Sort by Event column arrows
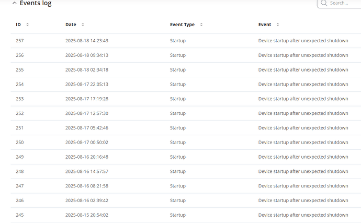The width and height of the screenshot is (361, 224). point(278,25)
